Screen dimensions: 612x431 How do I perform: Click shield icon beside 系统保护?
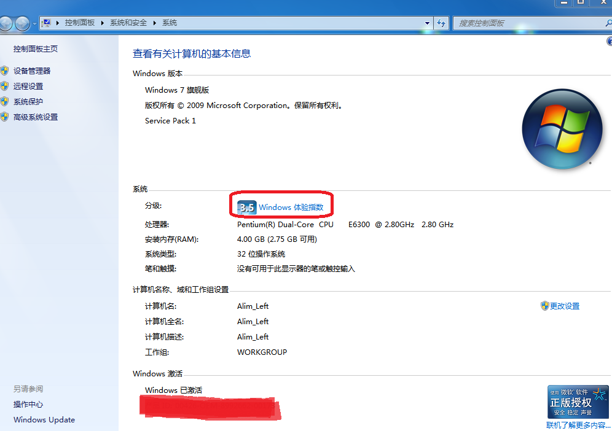coord(5,101)
